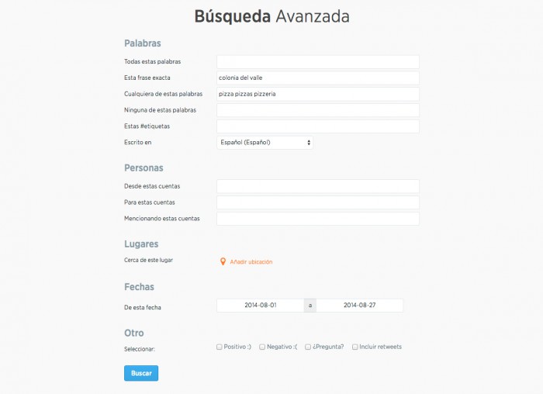Click the Escrito en label
The image size is (543, 394).
138,143
